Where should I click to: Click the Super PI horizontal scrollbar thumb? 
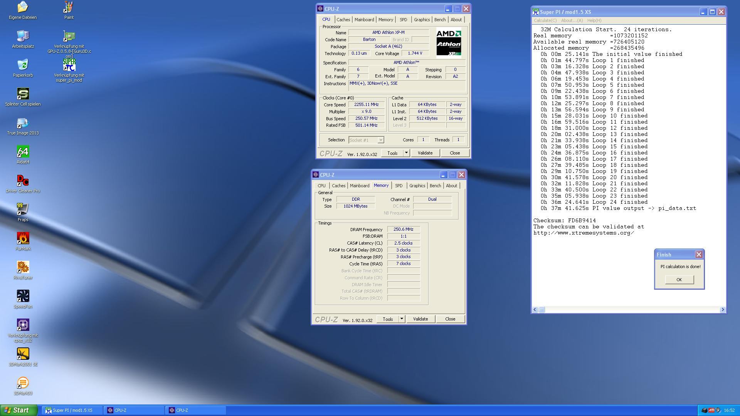542,310
